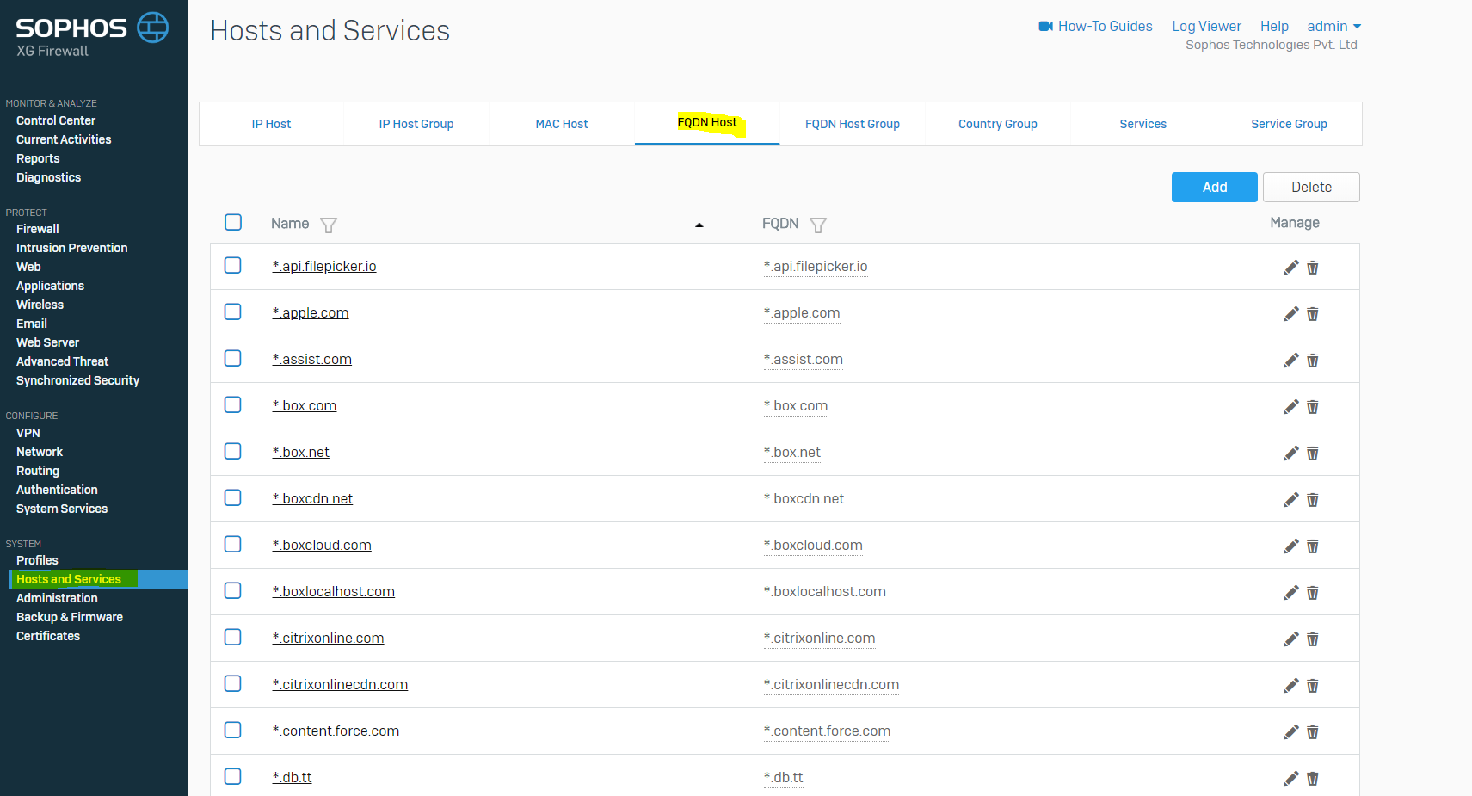Open the How-To Guides link

[1095, 26]
